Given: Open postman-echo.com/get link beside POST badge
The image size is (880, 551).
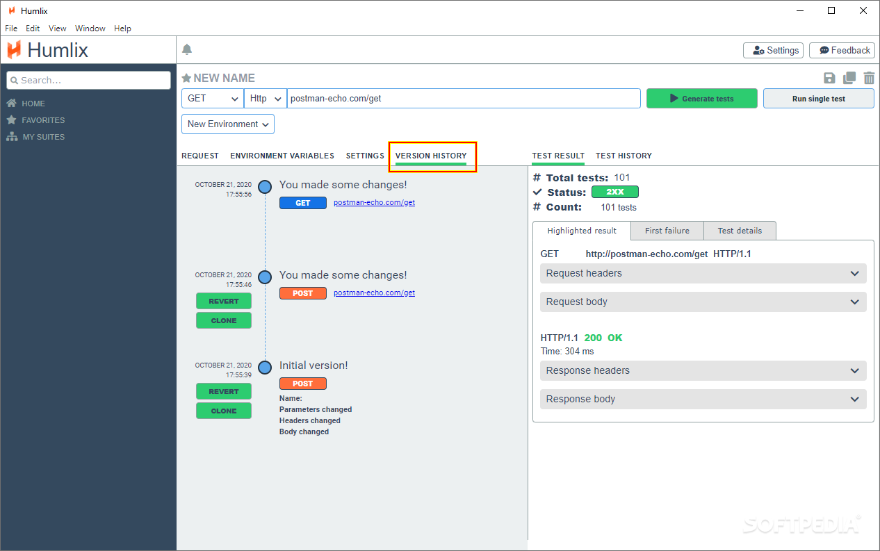Looking at the screenshot, I should tap(374, 293).
